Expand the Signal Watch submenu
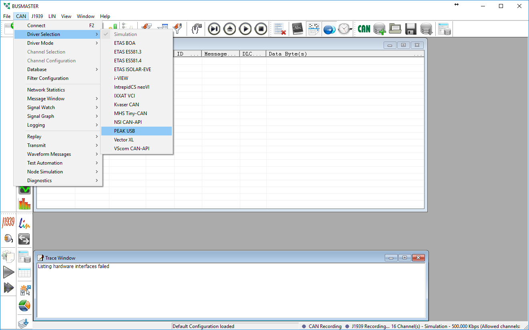529x330 pixels. [58, 107]
